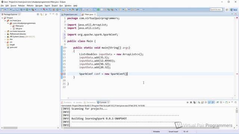Collapse the Project root node
Screen dimensions: 239x134
pyautogui.click(x=2, y=18)
